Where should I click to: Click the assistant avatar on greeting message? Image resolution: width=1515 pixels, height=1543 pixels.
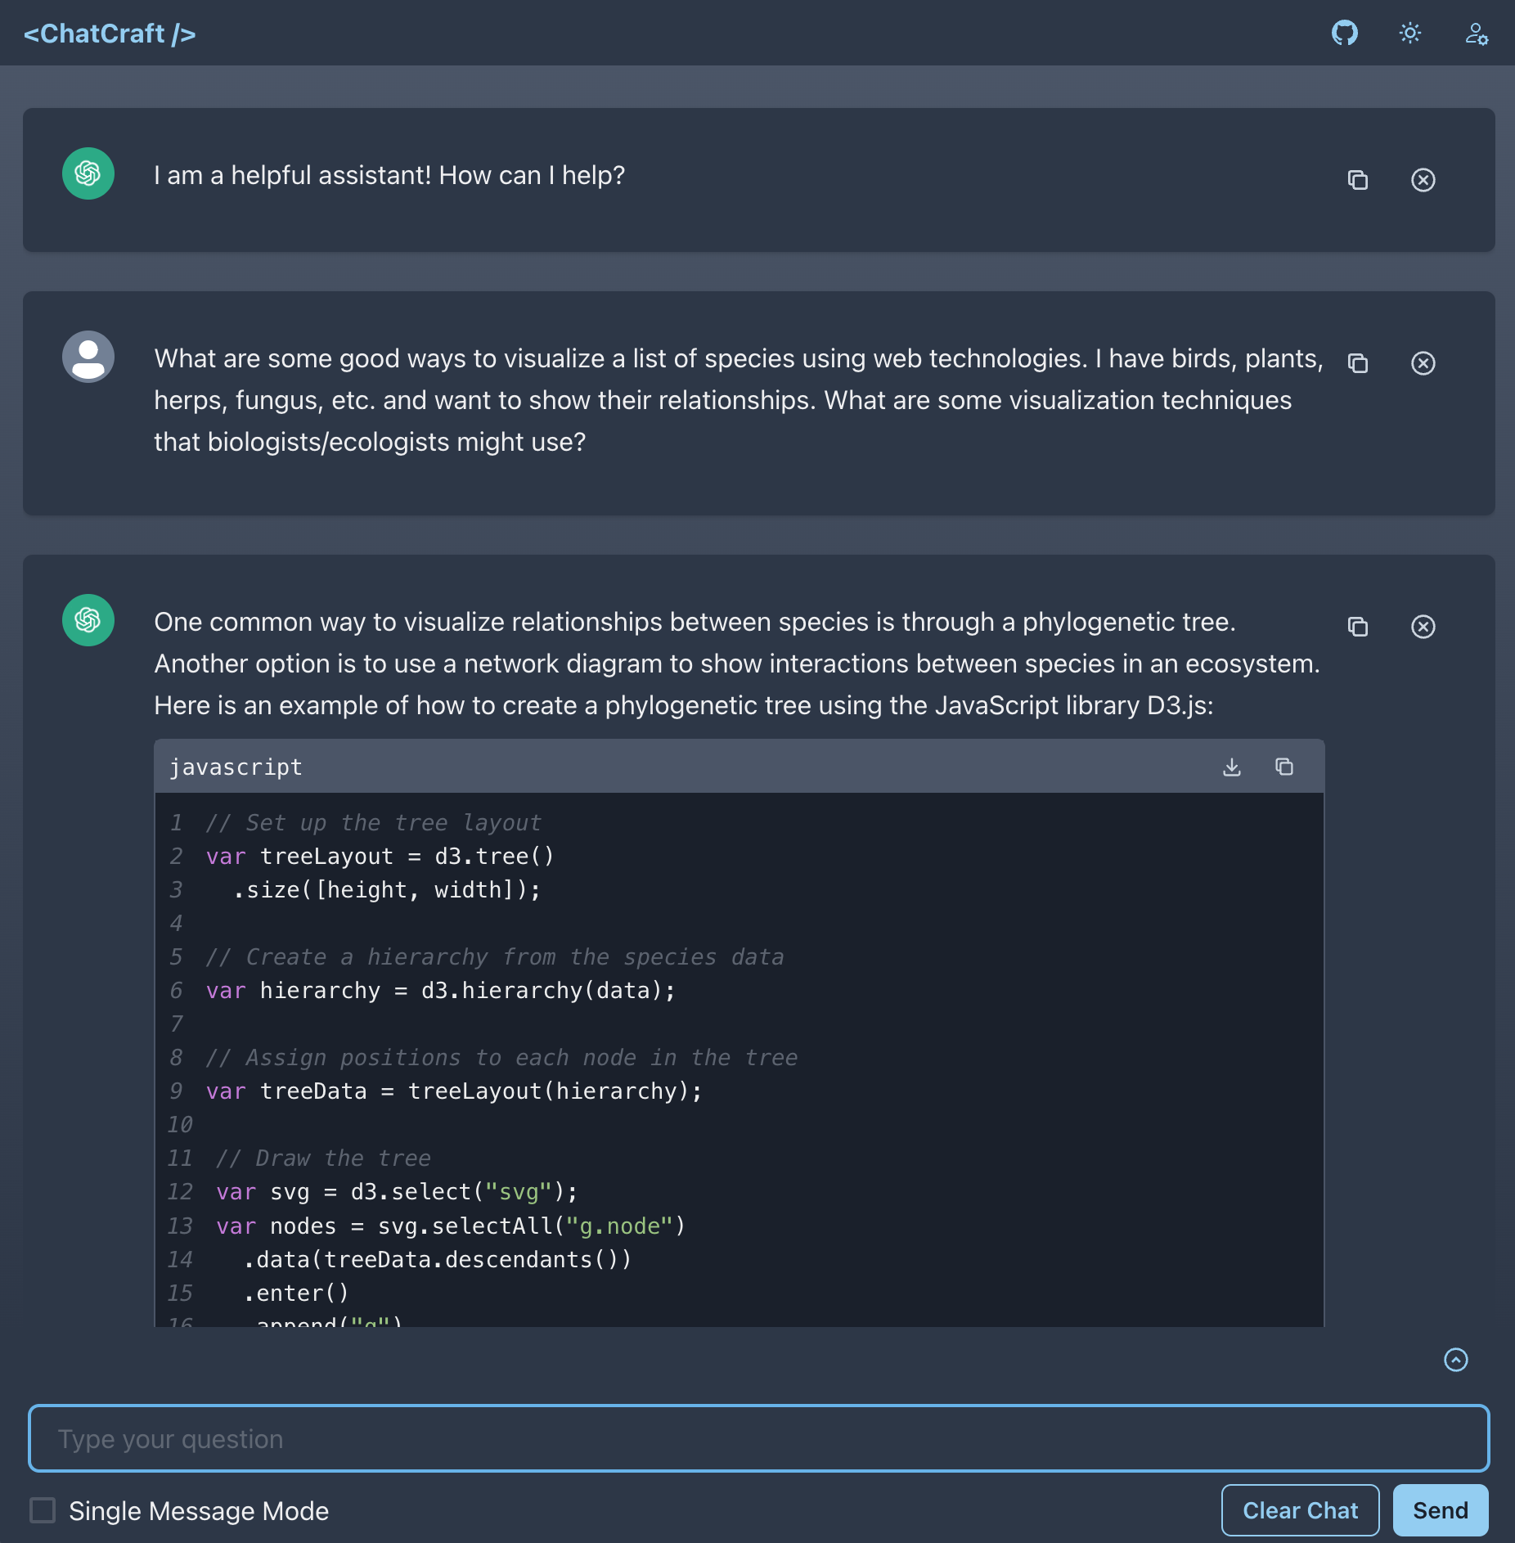click(88, 173)
